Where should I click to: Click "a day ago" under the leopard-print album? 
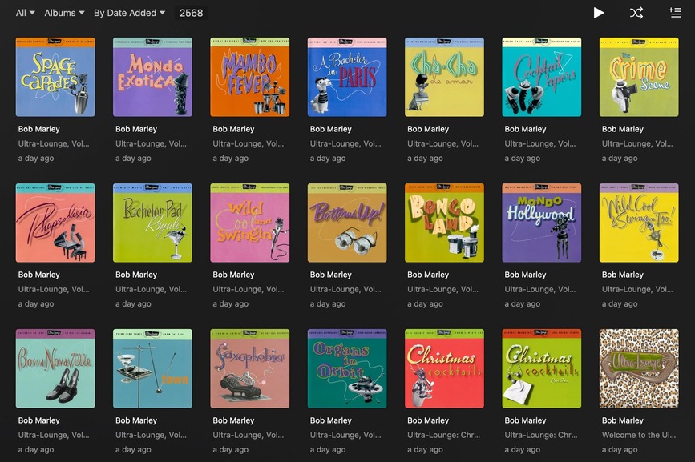620,450
